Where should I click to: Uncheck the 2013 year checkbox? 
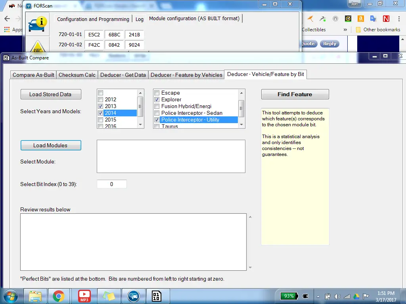tap(100, 106)
